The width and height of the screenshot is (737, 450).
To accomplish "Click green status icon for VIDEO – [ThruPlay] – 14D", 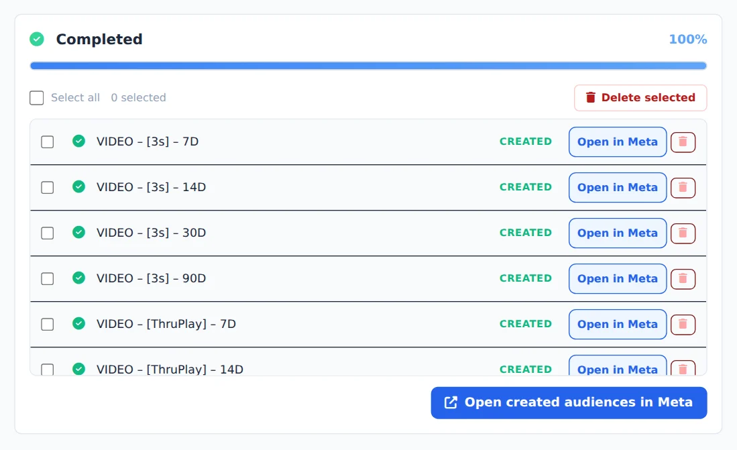I will [79, 369].
